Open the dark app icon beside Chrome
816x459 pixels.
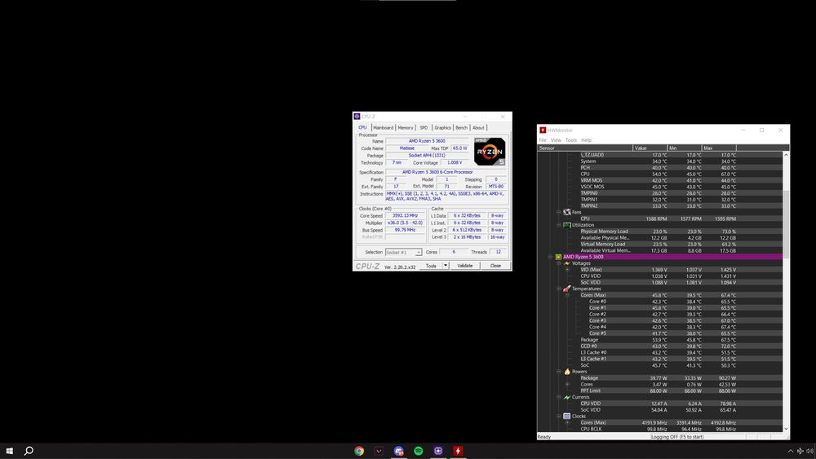[x=379, y=451]
